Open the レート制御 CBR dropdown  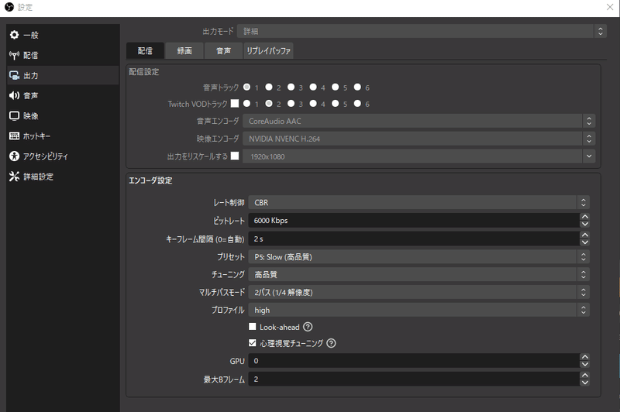tap(418, 202)
